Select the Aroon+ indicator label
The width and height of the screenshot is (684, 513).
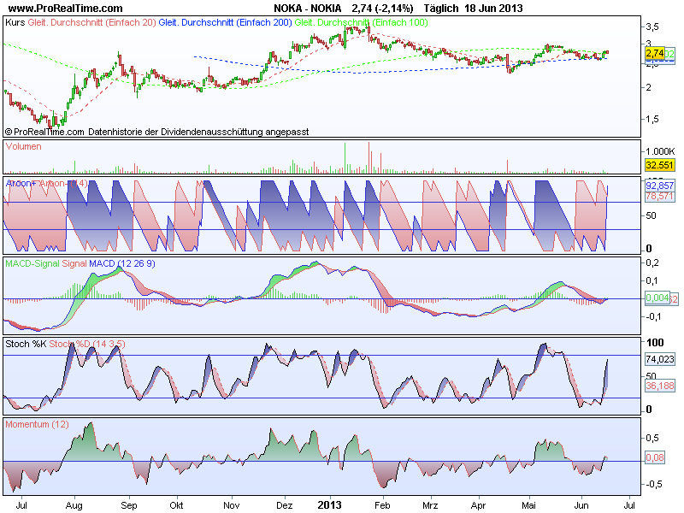(21, 184)
